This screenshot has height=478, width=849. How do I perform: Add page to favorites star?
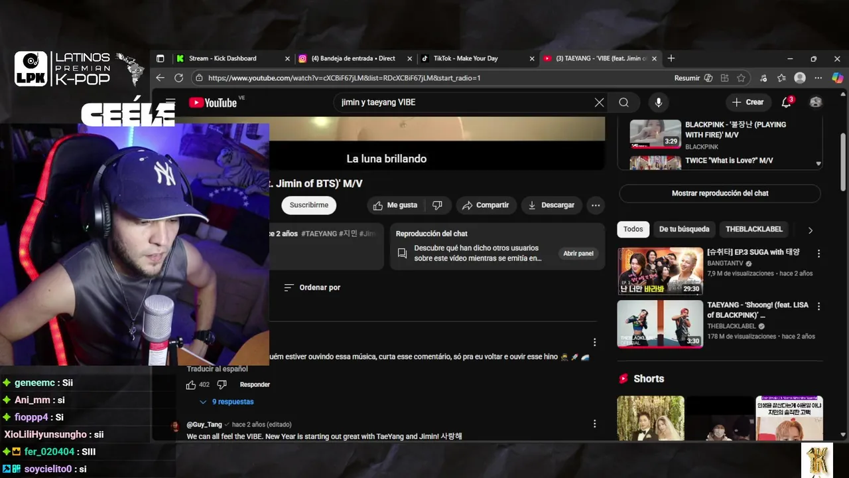click(741, 78)
